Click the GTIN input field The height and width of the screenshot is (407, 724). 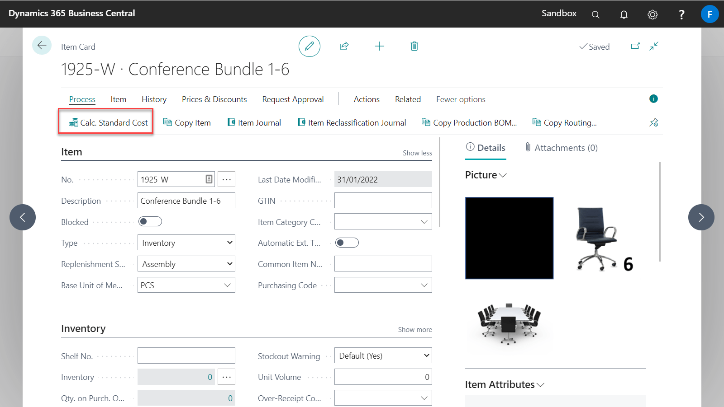pyautogui.click(x=383, y=201)
